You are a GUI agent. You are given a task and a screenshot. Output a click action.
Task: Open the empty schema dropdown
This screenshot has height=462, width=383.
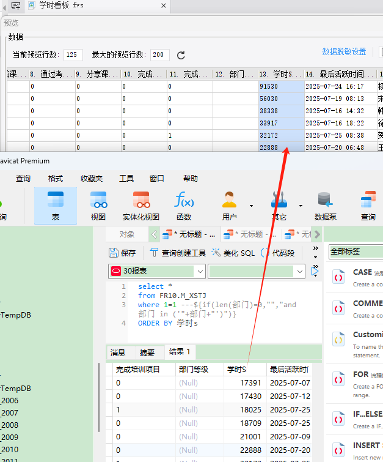point(256,271)
